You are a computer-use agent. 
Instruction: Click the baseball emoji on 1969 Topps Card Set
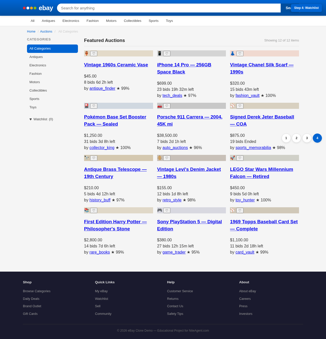[233, 210]
